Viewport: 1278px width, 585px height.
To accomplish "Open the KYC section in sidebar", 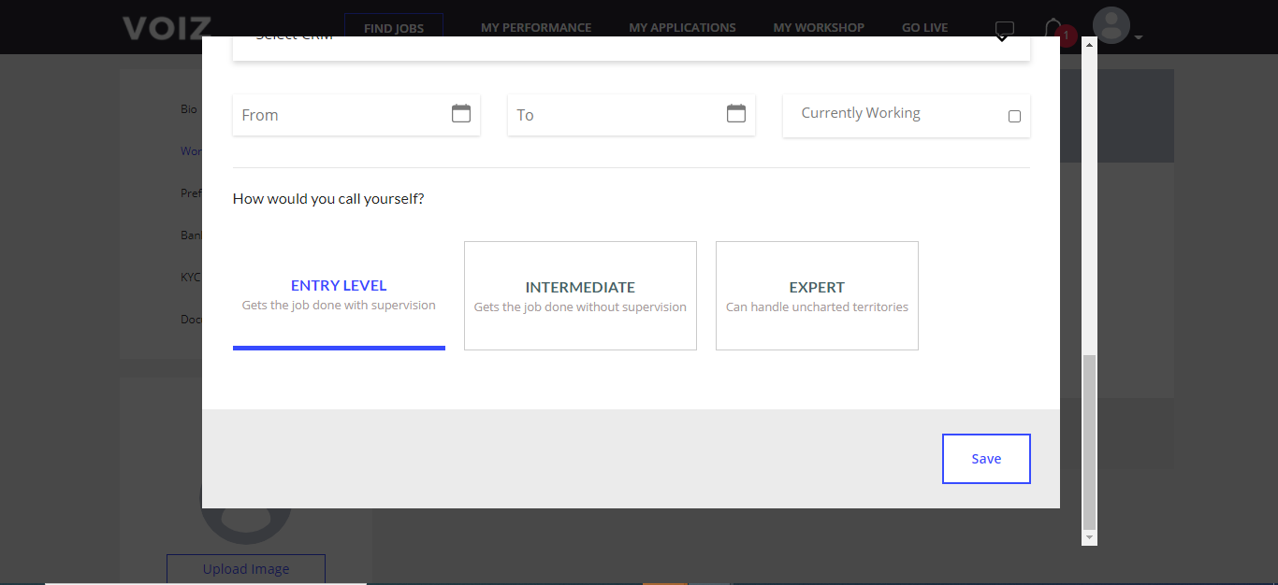I will (191, 278).
